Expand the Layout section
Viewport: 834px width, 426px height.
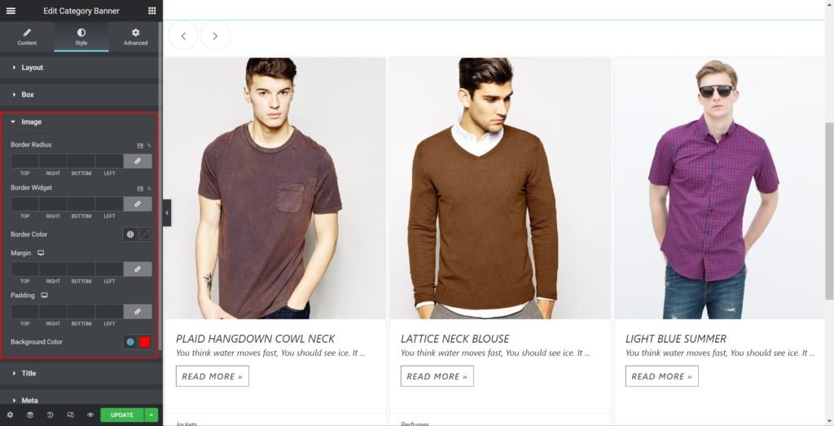[33, 68]
